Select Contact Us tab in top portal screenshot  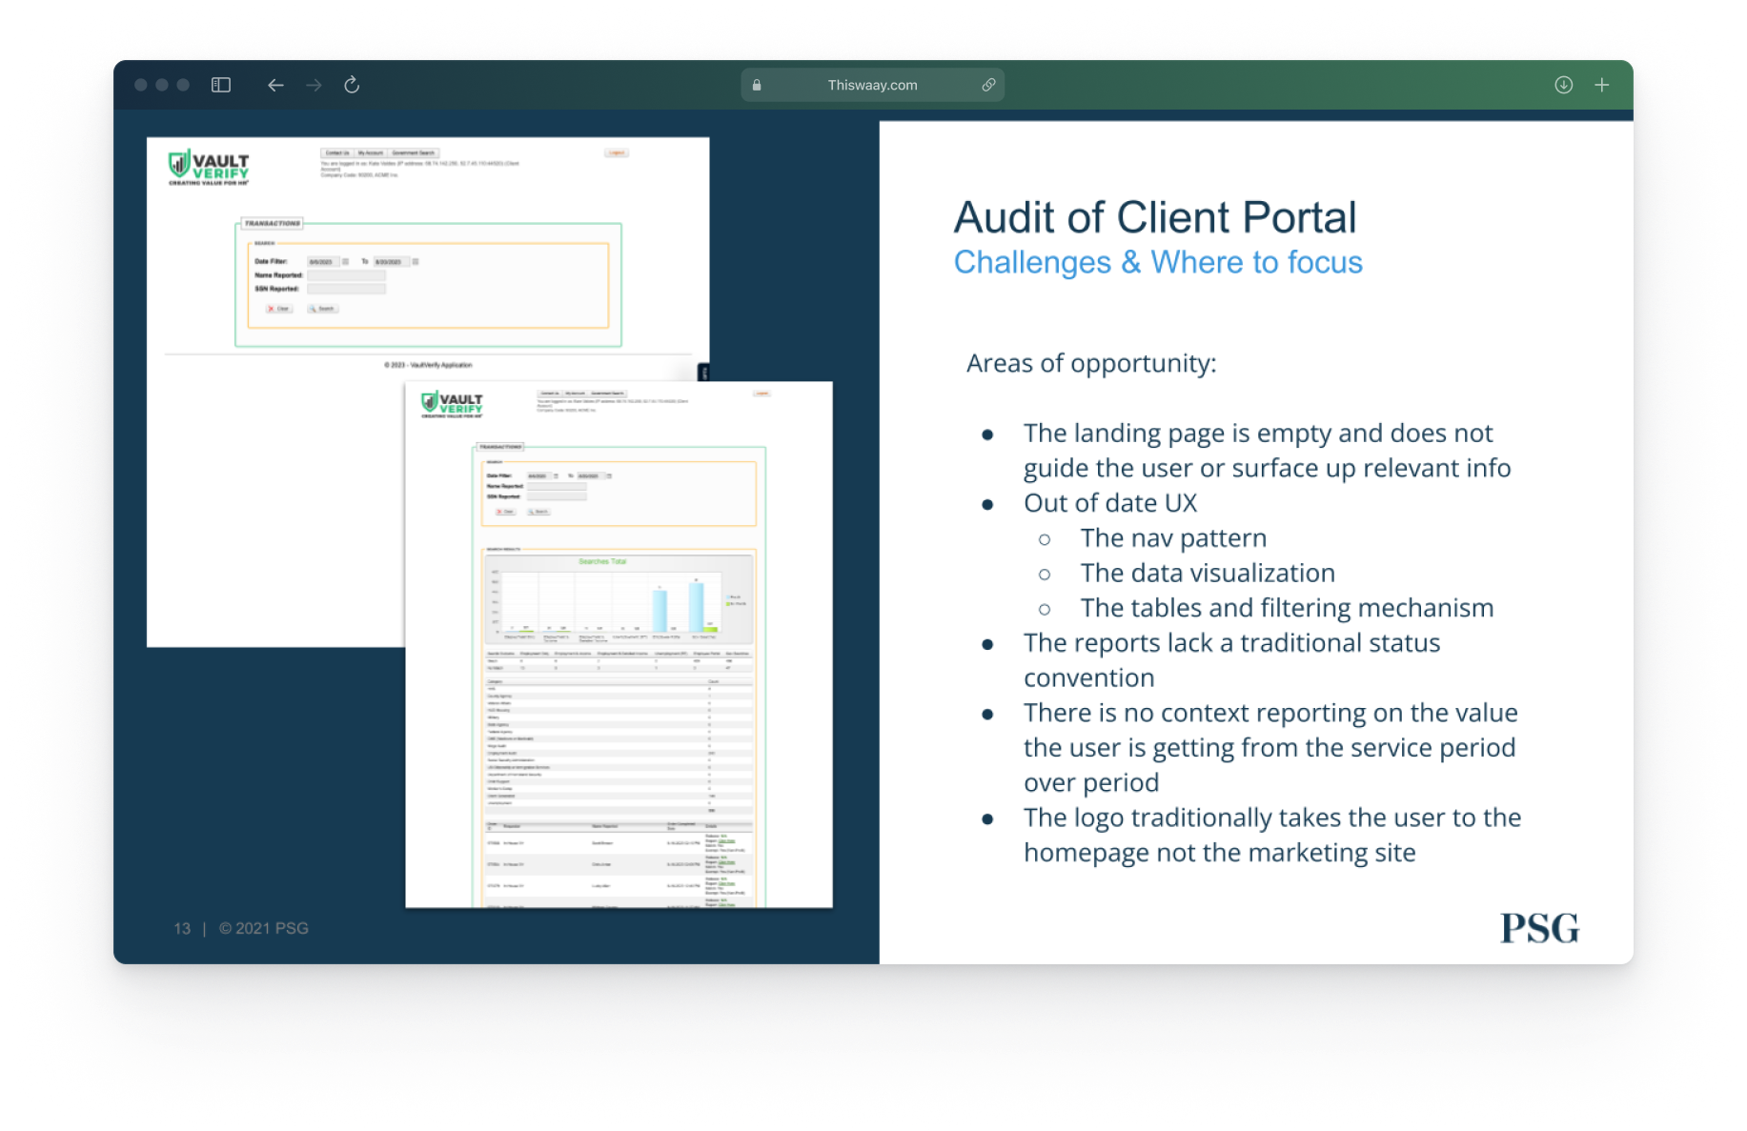click(x=337, y=152)
